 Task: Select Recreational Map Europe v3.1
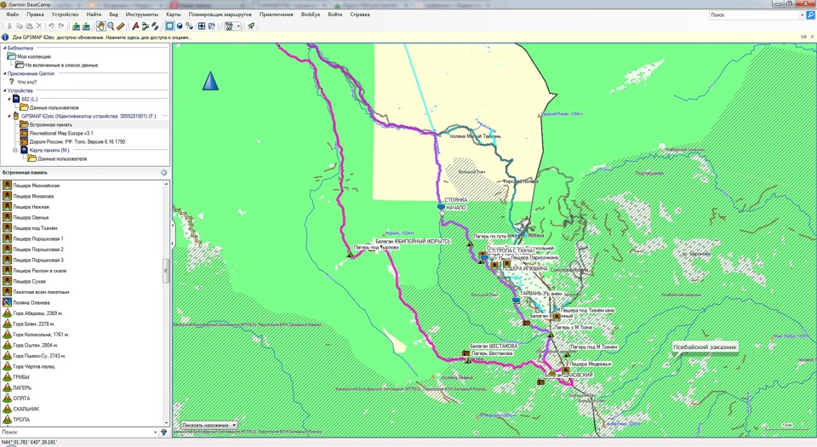pos(61,133)
